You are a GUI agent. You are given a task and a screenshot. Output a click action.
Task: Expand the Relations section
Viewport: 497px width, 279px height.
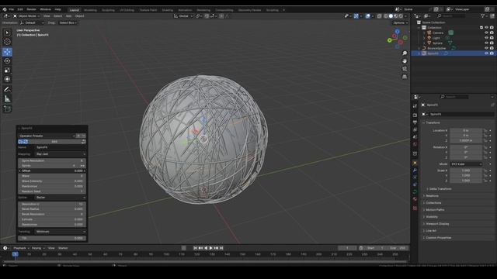coord(432,196)
